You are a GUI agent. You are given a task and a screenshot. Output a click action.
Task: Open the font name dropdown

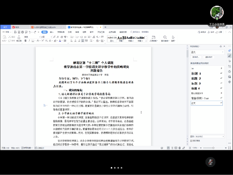[x=40, y=37]
